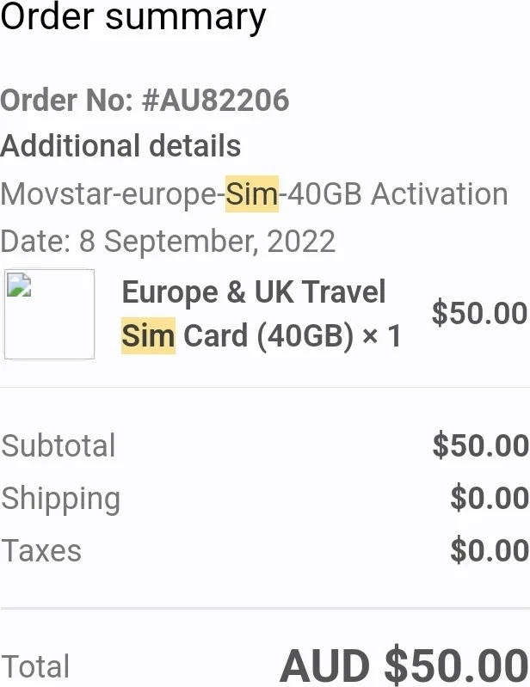Click the 40GB text in additional details

[325, 193]
